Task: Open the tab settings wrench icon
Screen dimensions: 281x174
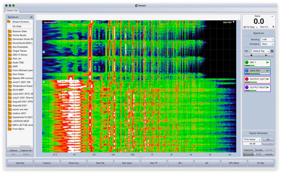Action: tap(272, 51)
